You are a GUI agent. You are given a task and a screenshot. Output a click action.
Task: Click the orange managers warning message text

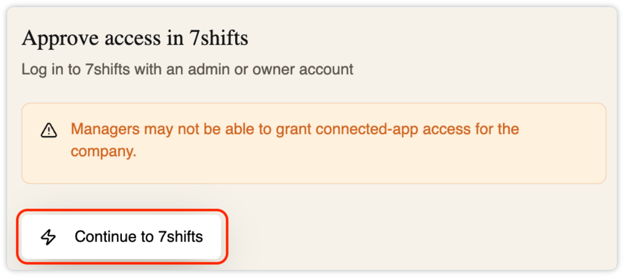tap(295, 140)
